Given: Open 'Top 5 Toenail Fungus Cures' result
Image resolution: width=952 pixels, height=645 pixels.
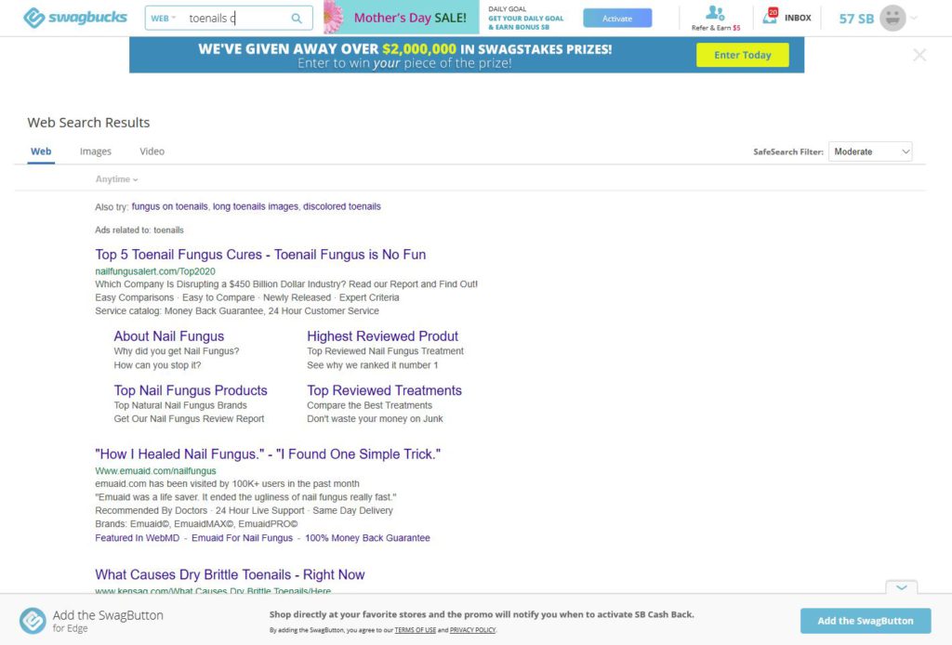Looking at the screenshot, I should [x=260, y=255].
